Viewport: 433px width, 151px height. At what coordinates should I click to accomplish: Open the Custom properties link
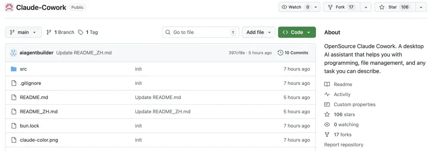(x=354, y=105)
